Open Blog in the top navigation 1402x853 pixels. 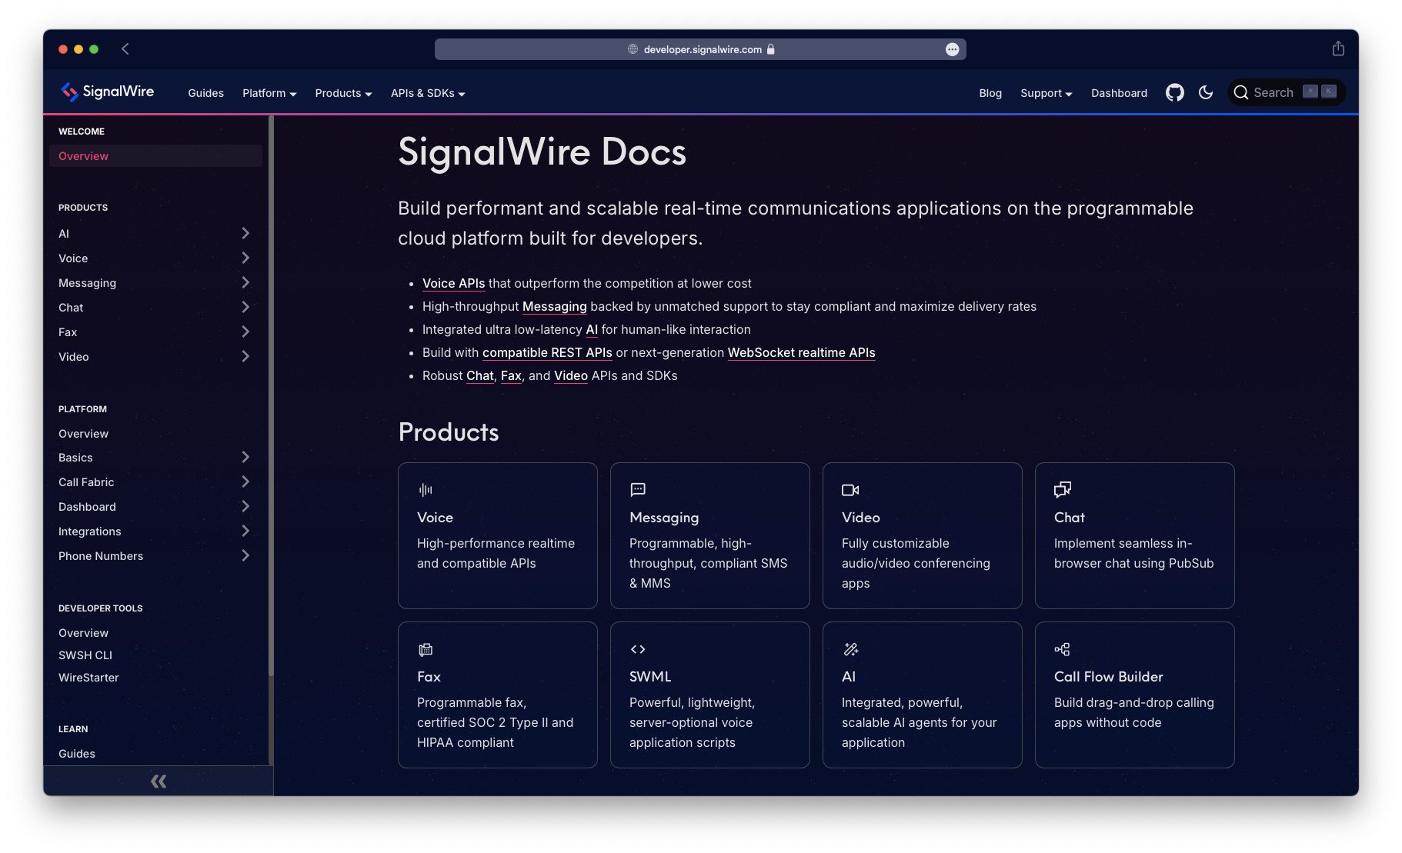click(990, 93)
